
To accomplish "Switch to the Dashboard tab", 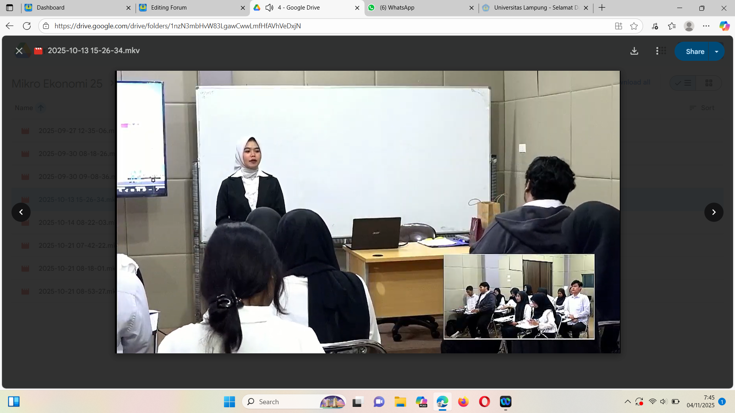I will [51, 8].
